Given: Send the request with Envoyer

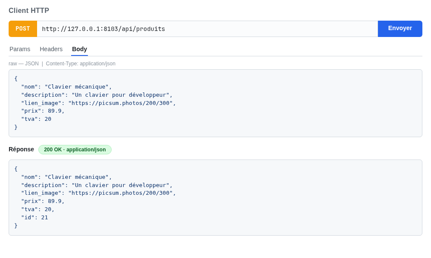Looking at the screenshot, I should click(x=400, y=29).
